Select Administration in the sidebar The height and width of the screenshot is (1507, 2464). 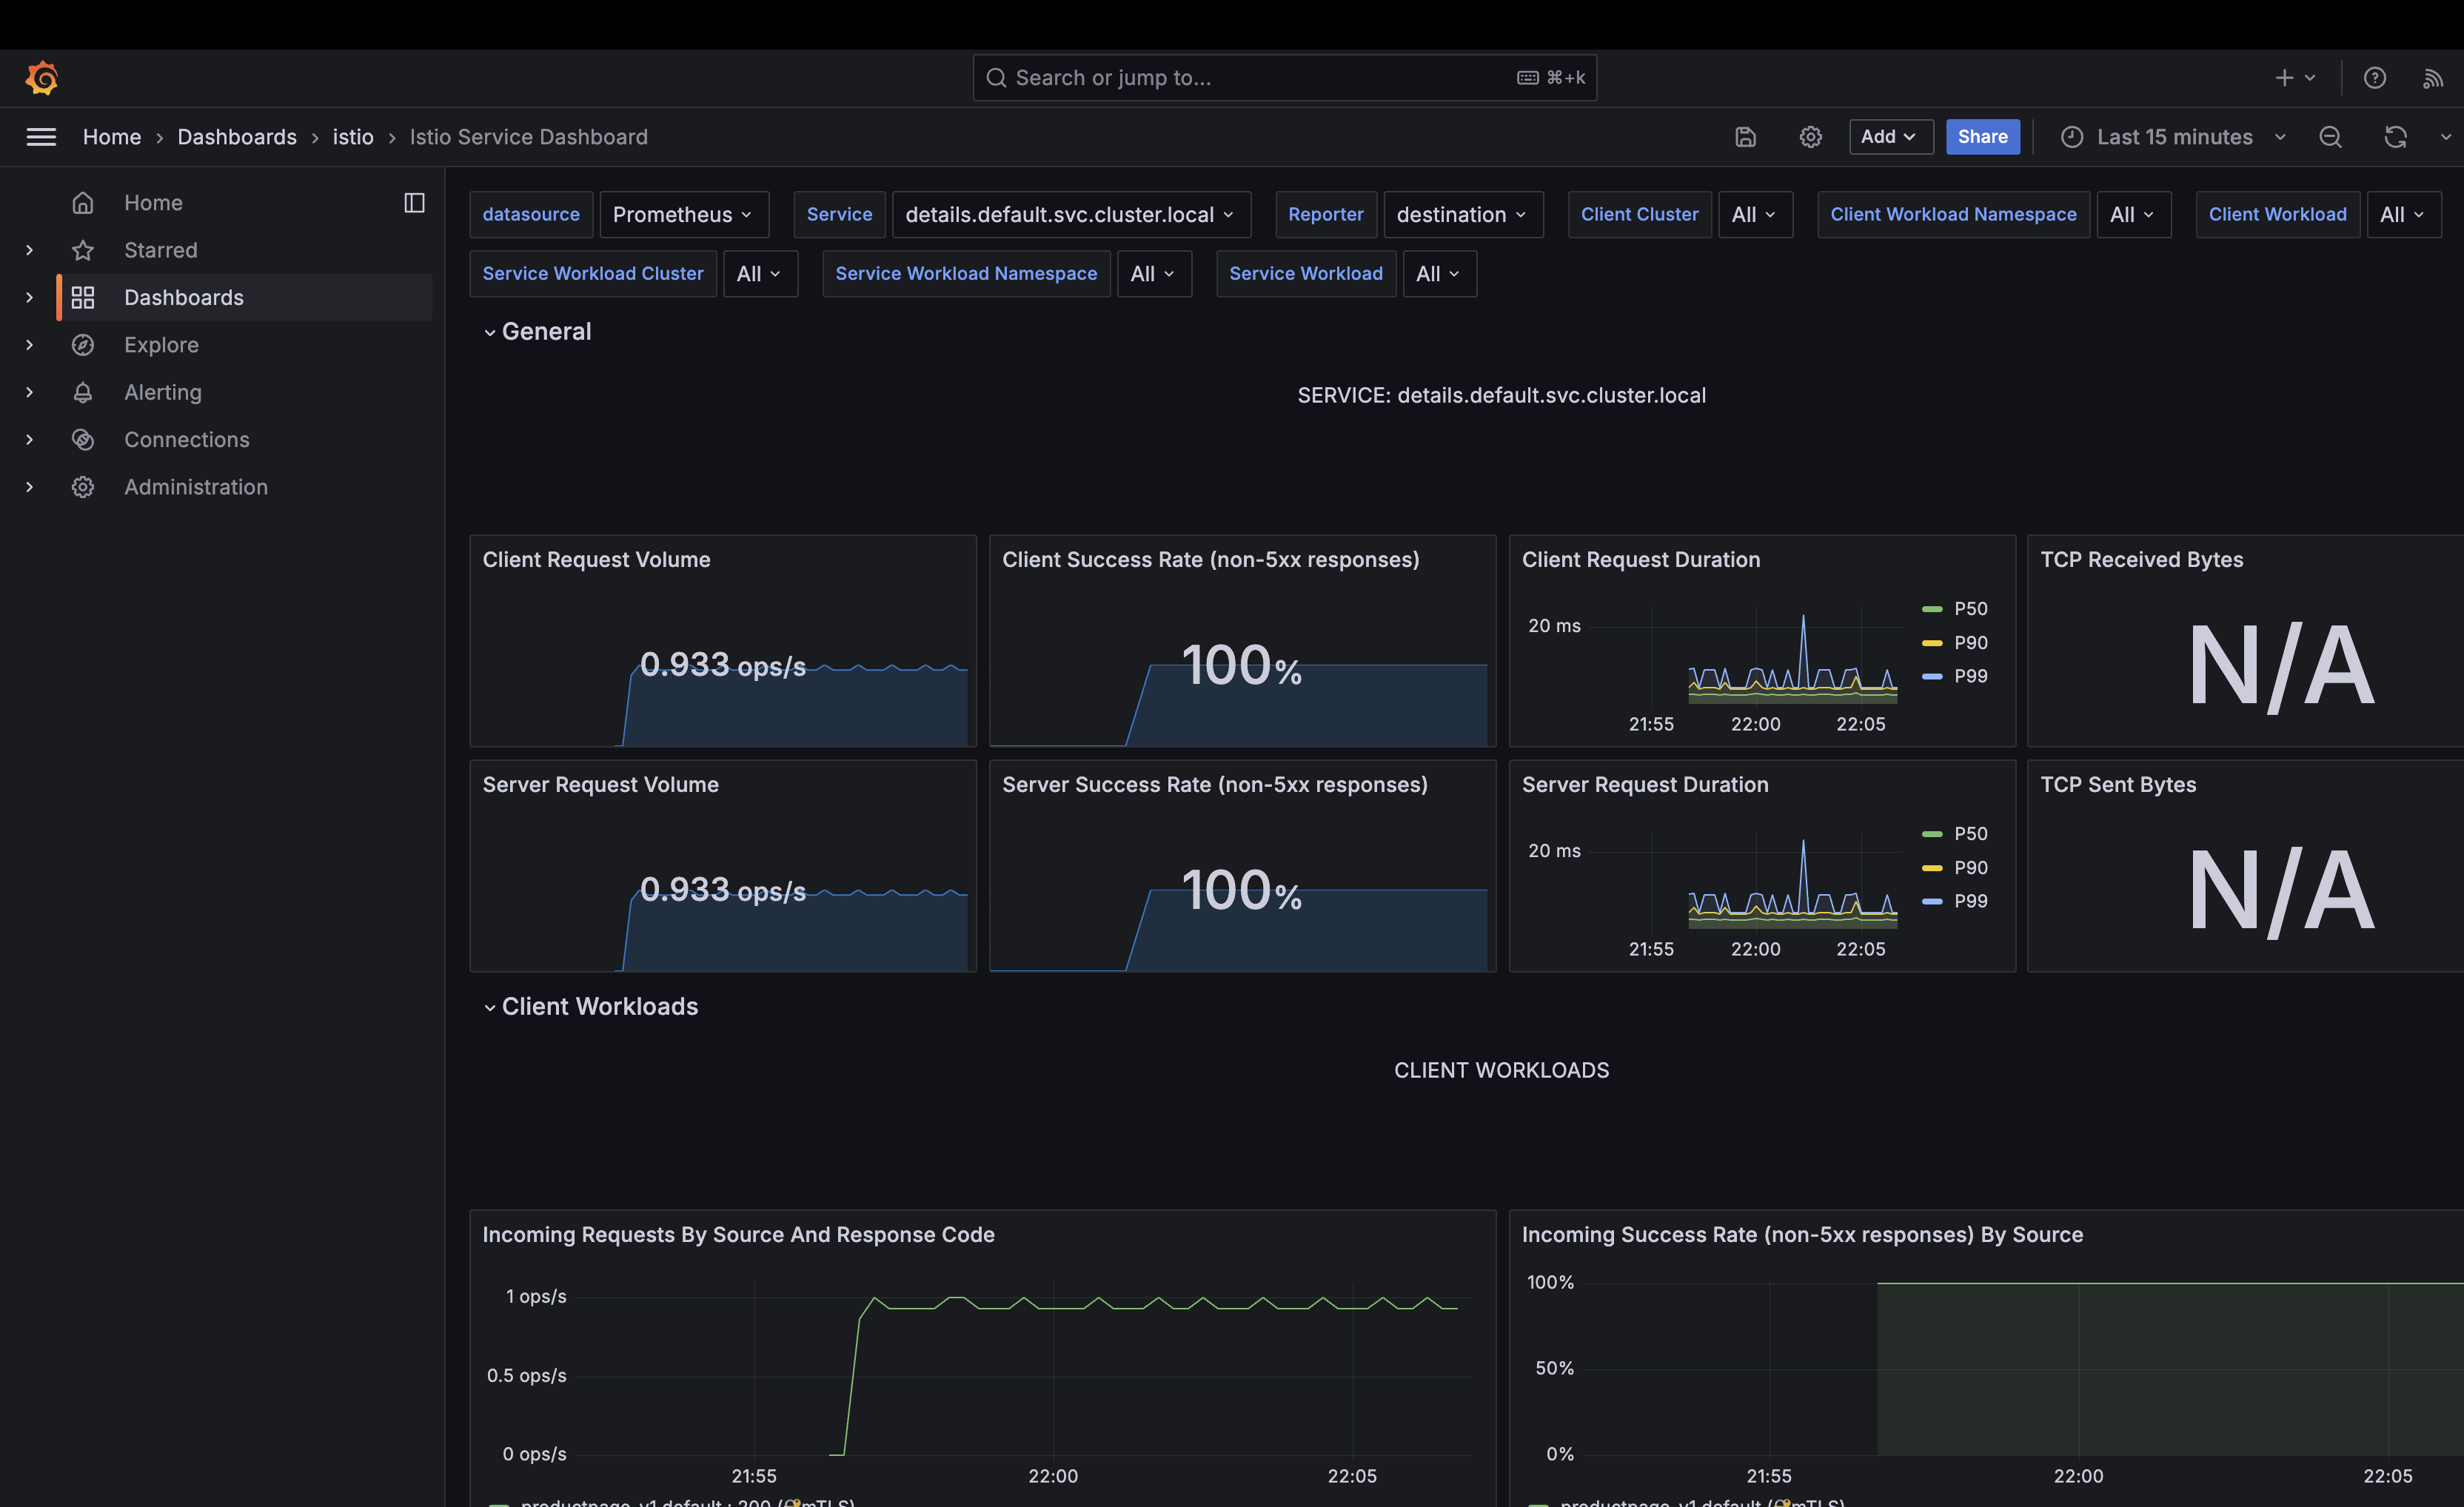tap(196, 487)
